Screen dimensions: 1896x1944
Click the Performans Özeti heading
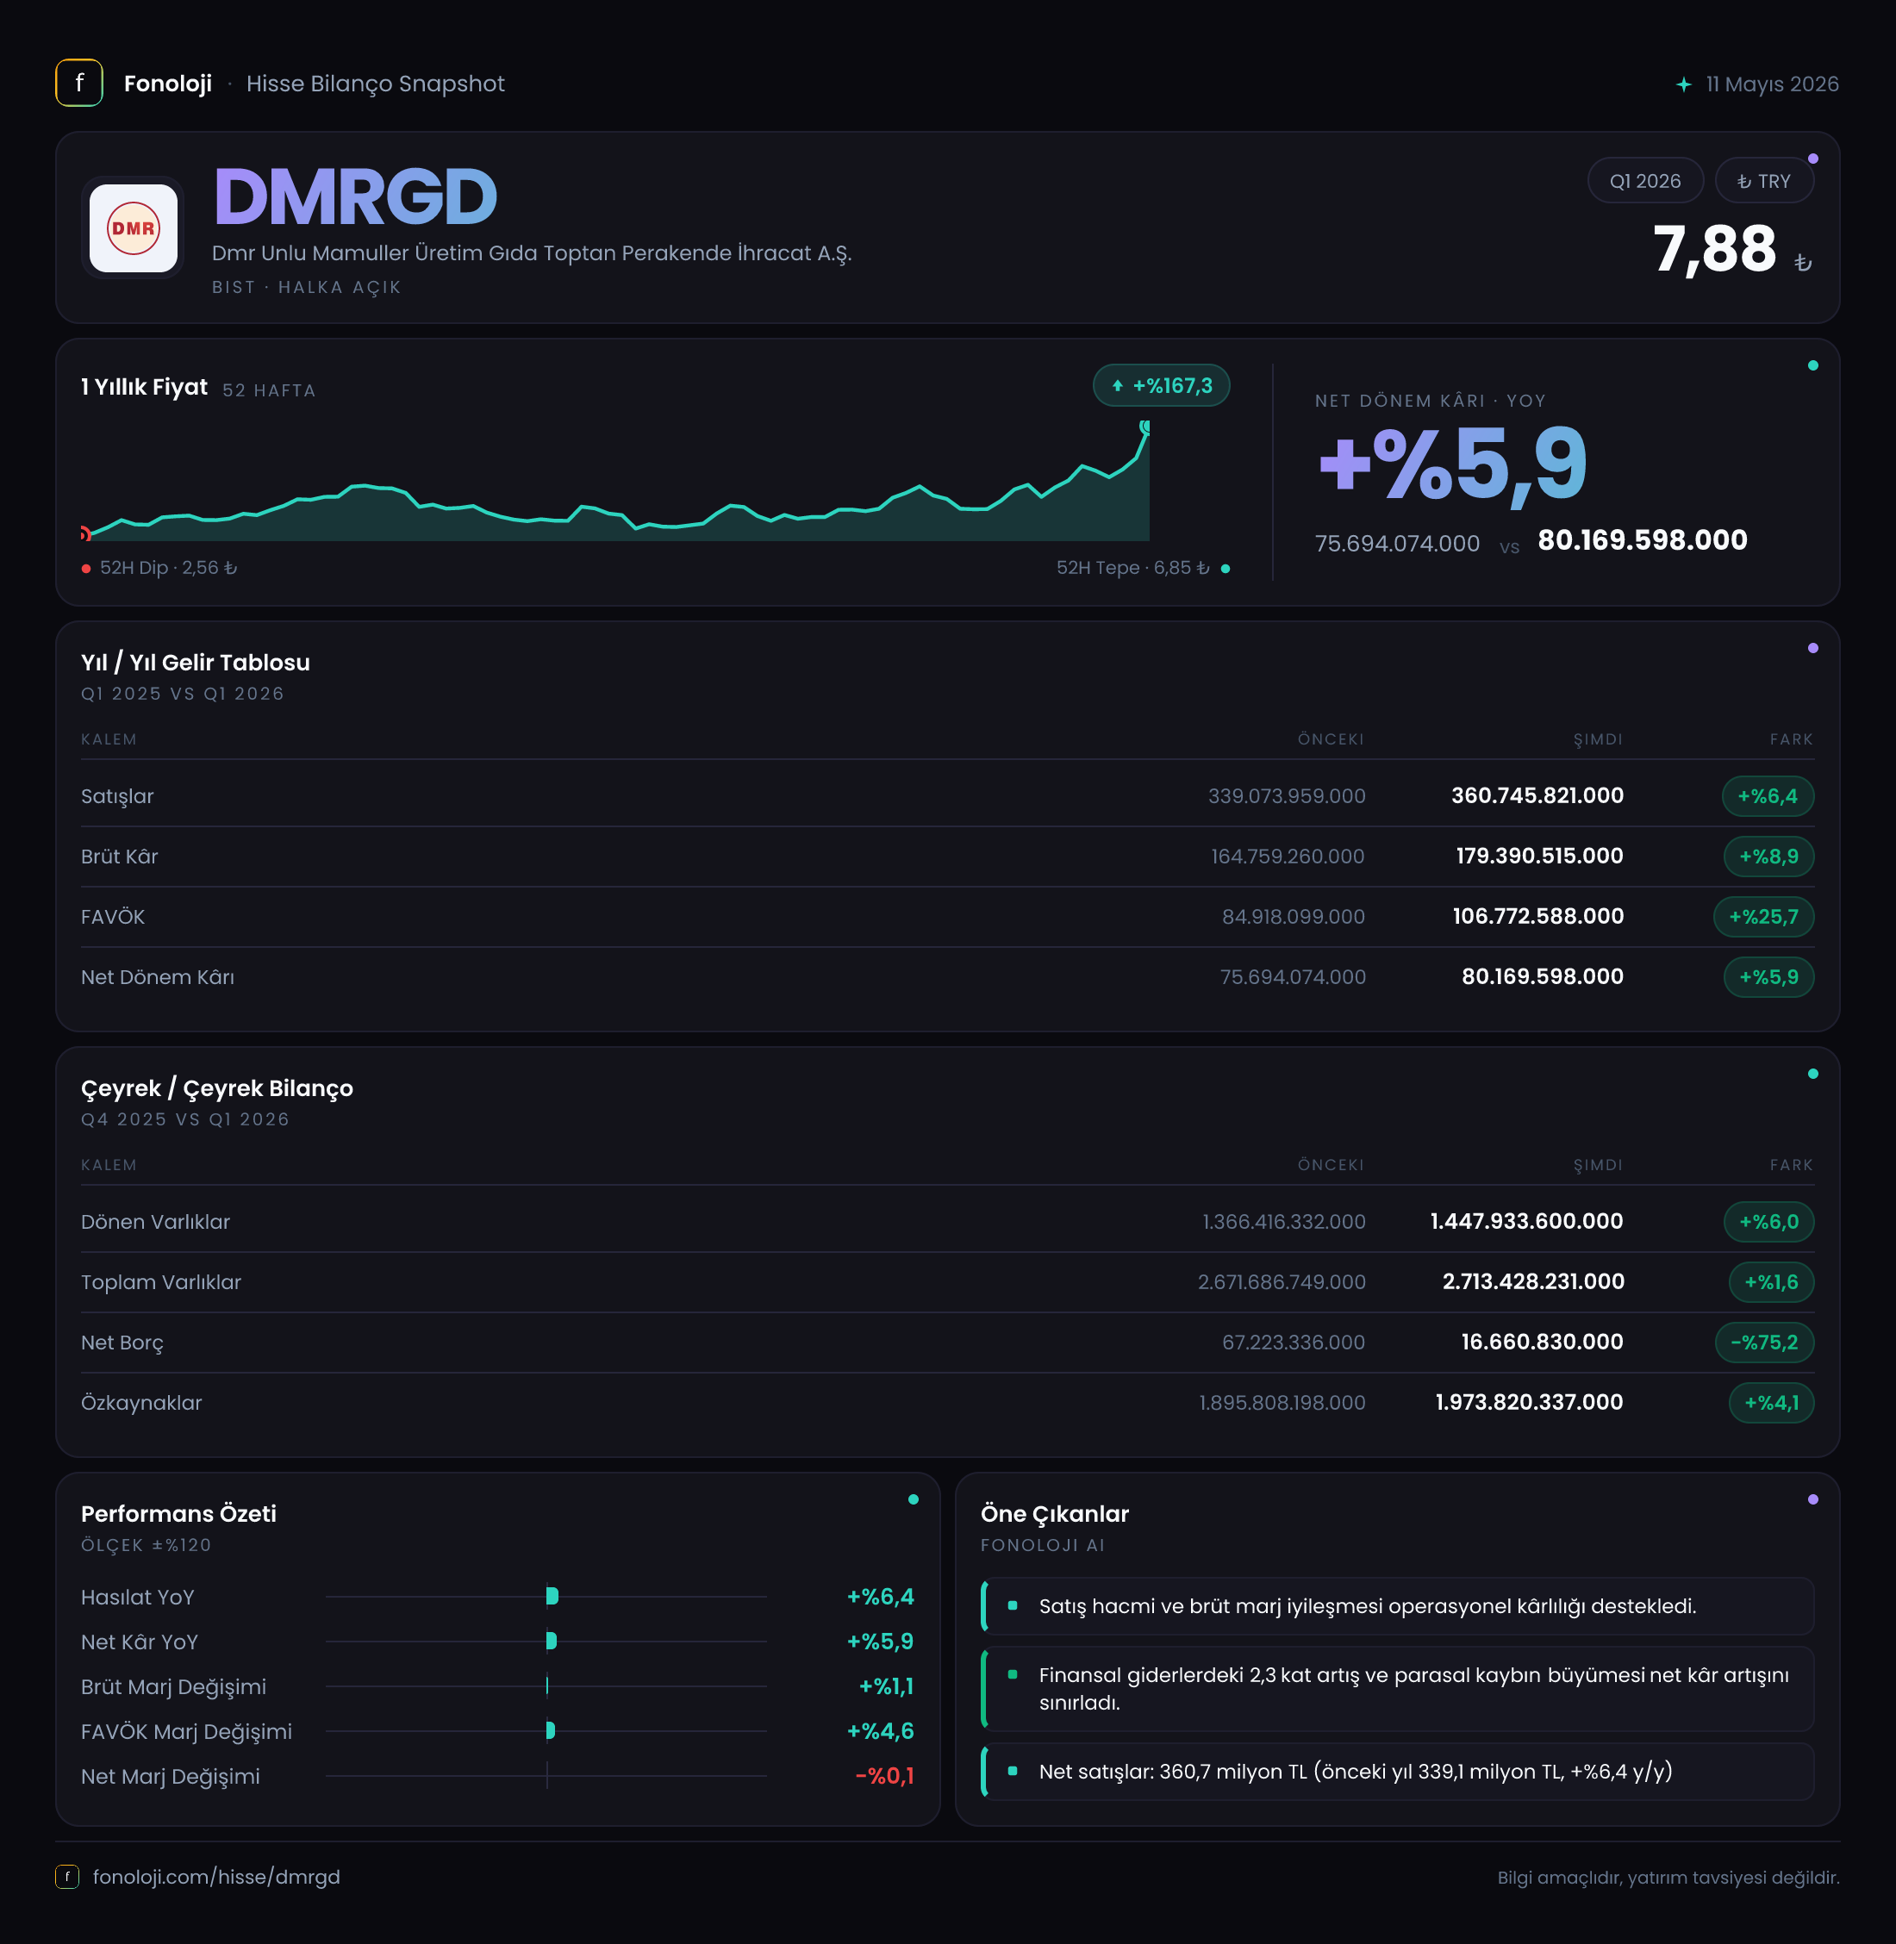point(178,1514)
